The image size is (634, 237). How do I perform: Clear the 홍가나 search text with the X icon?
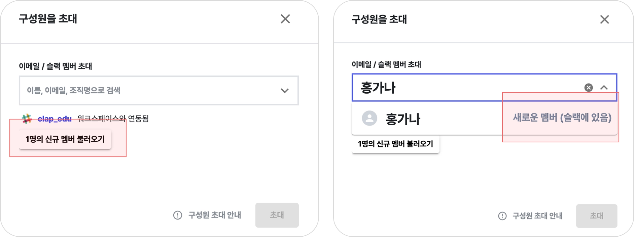coord(588,88)
